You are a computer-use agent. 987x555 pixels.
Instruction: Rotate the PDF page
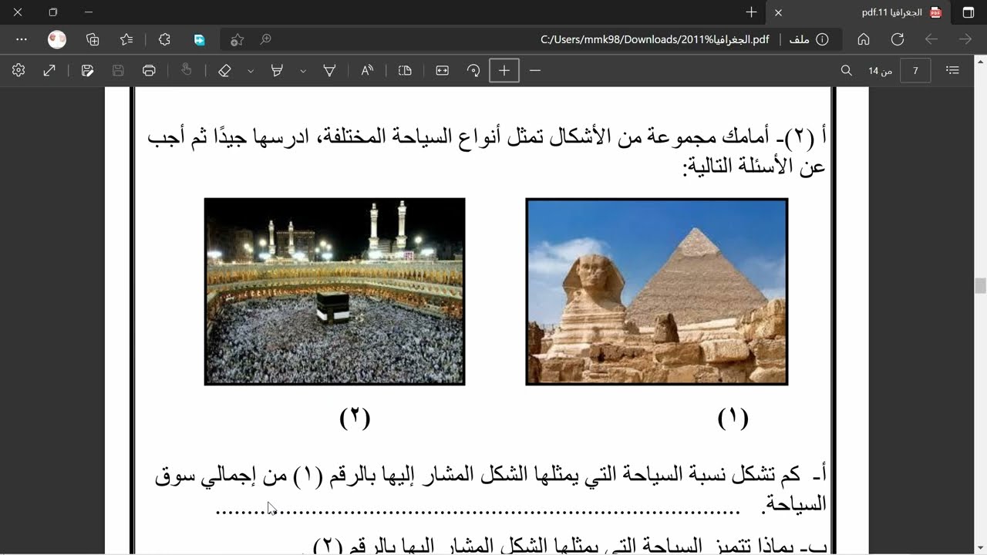(x=473, y=70)
